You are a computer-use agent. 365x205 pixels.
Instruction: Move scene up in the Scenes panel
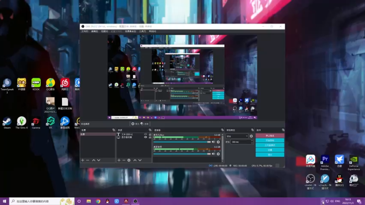click(x=94, y=160)
